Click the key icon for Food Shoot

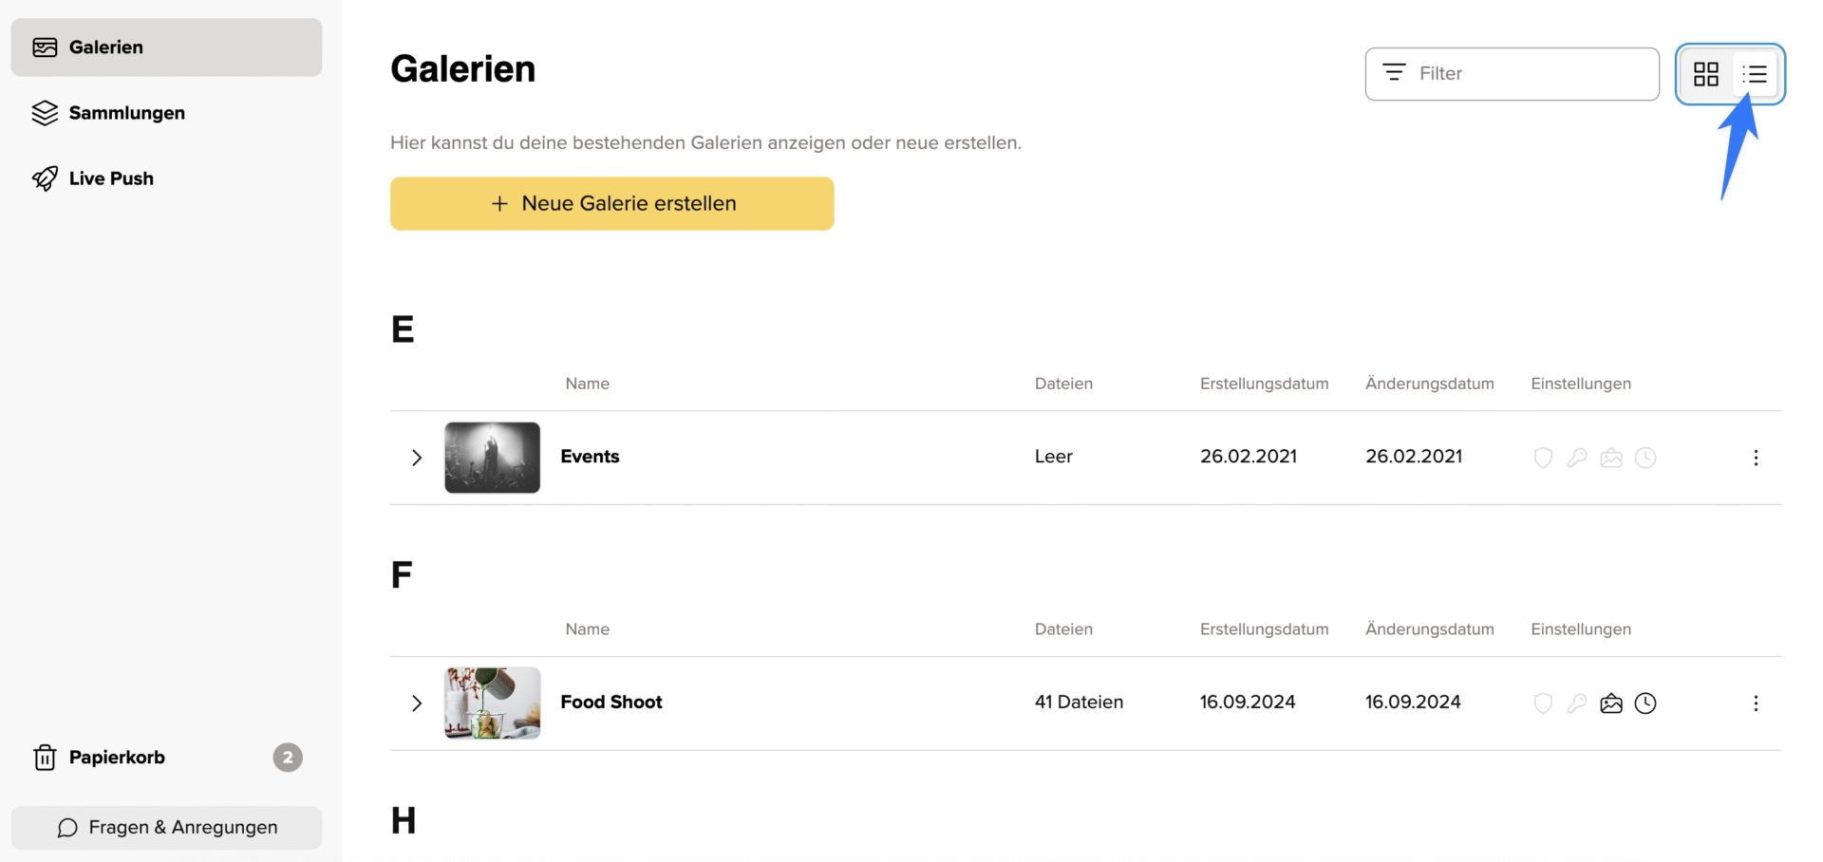1577,703
